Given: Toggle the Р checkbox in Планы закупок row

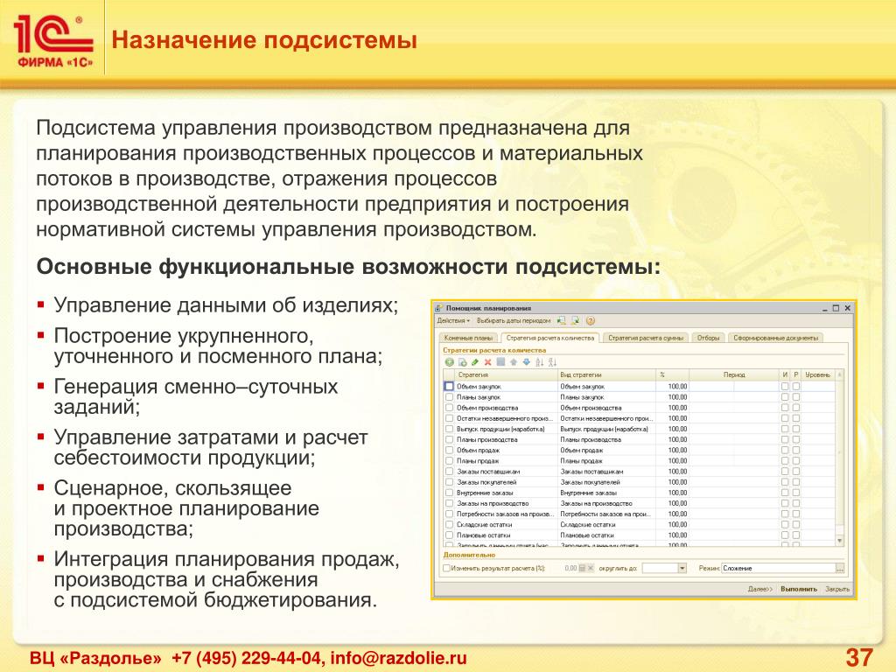Looking at the screenshot, I should pyautogui.click(x=796, y=396).
